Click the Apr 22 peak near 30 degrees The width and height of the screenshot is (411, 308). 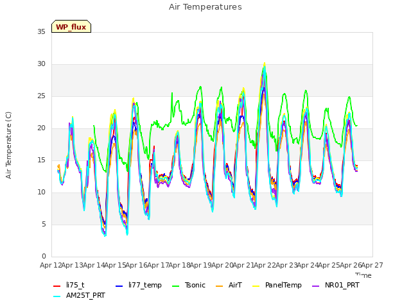[x=265, y=63]
